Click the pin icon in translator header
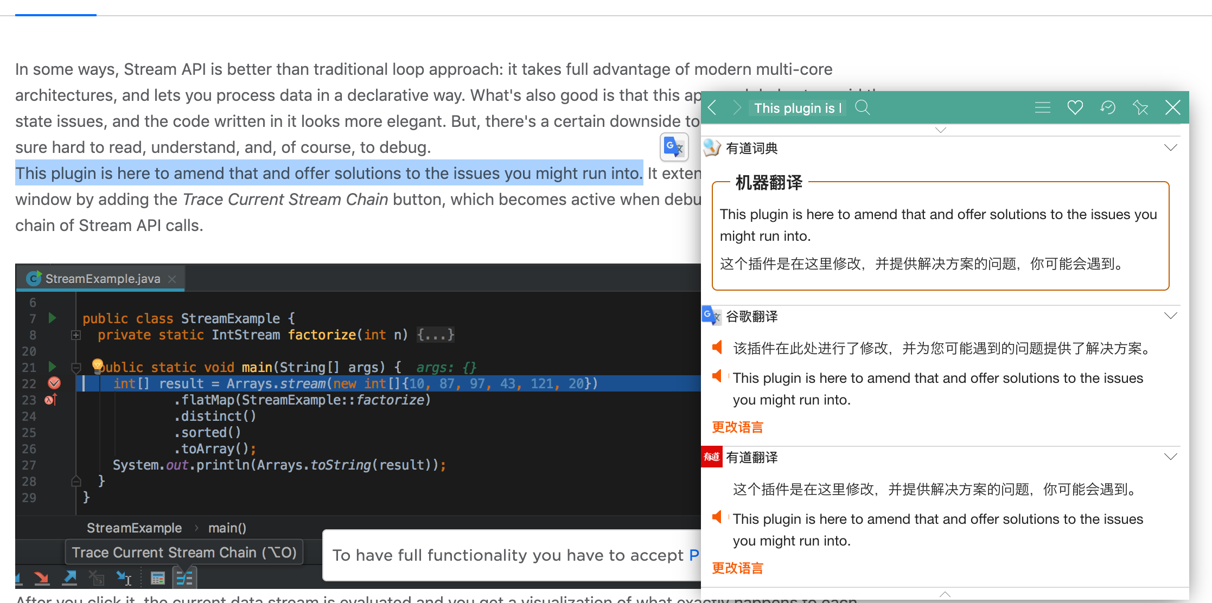Screen dimensions: 1212x603 tap(1140, 107)
